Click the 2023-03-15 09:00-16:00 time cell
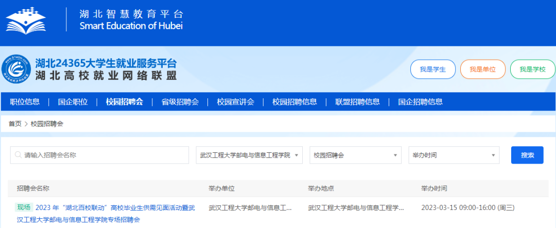The height and width of the screenshot is (228, 556). 467,207
